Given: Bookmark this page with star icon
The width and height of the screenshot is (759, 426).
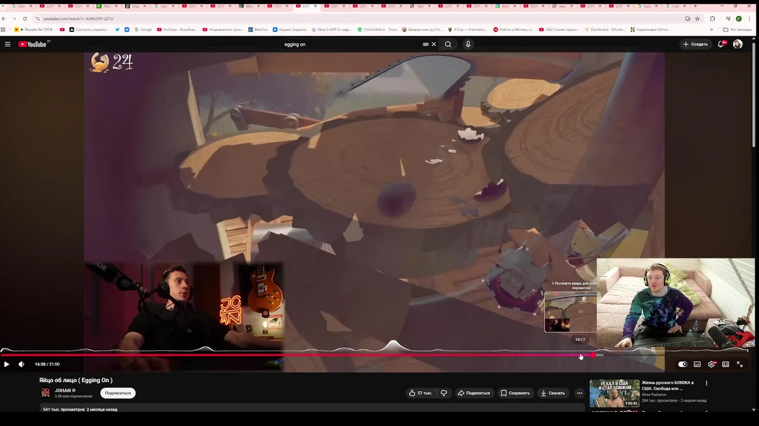Looking at the screenshot, I should click(x=697, y=18).
